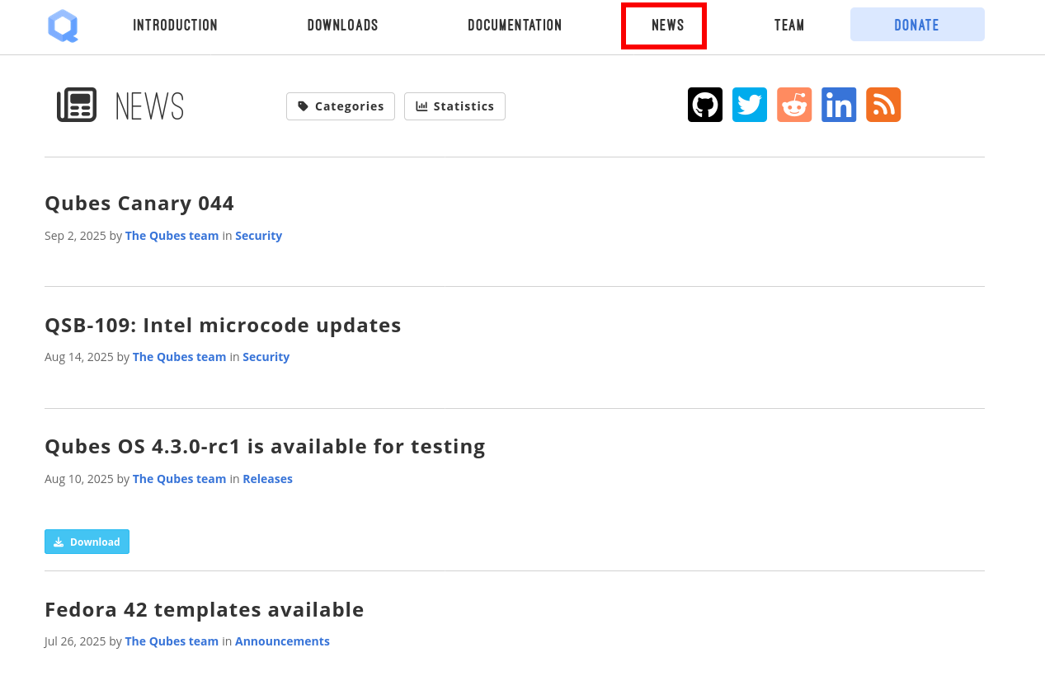
Task: Switch to the Downloads section
Action: click(x=342, y=25)
